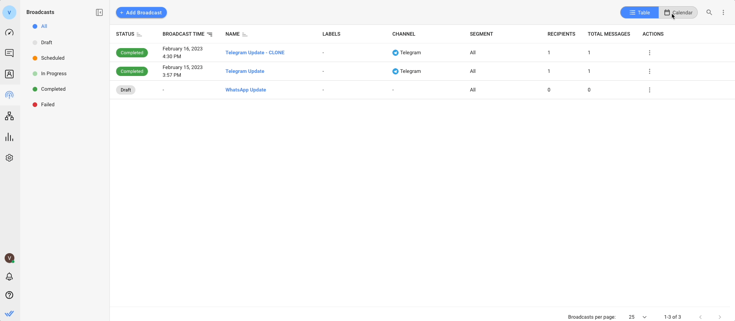Open the Telegram Update broadcast link
This screenshot has width=735, height=321.
(x=244, y=71)
